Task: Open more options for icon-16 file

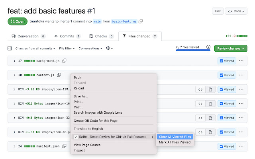Action: (x=241, y=103)
